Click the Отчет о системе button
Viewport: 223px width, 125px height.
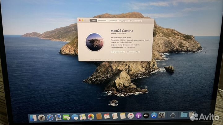(x=118, y=52)
